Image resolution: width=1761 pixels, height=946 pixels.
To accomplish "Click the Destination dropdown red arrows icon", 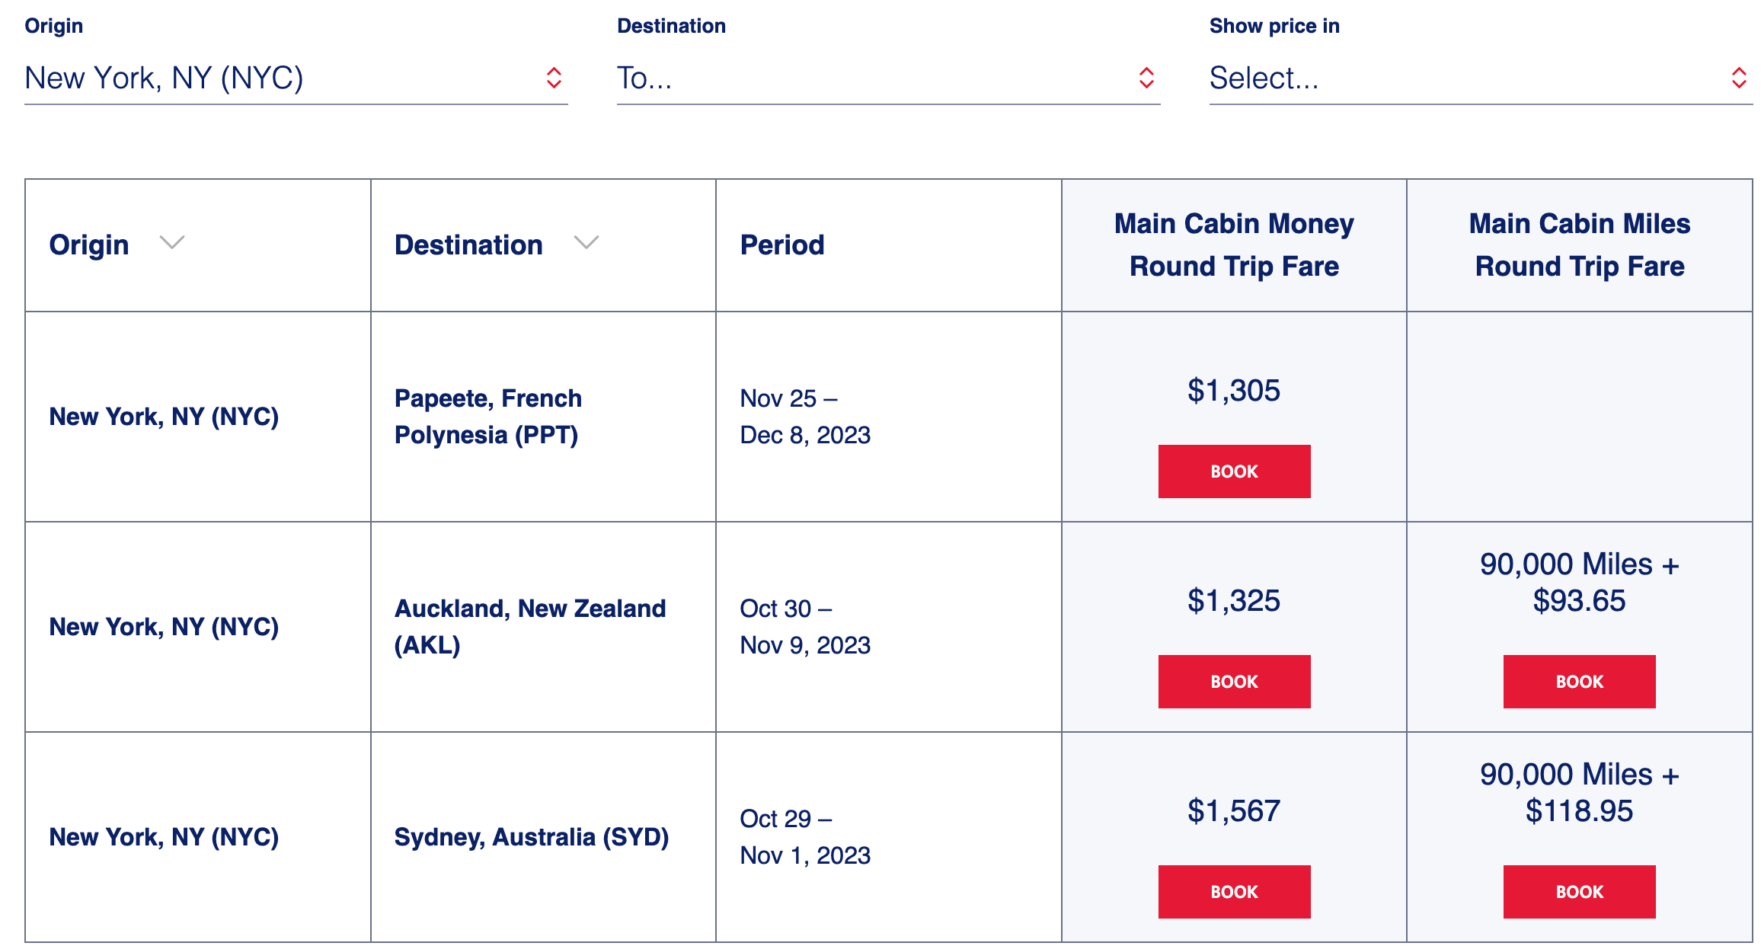I will click(x=1146, y=78).
